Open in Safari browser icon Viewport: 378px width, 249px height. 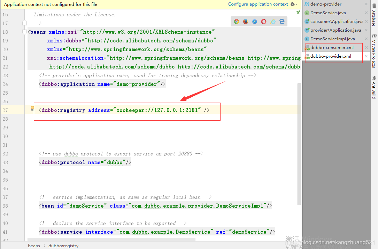(x=255, y=22)
